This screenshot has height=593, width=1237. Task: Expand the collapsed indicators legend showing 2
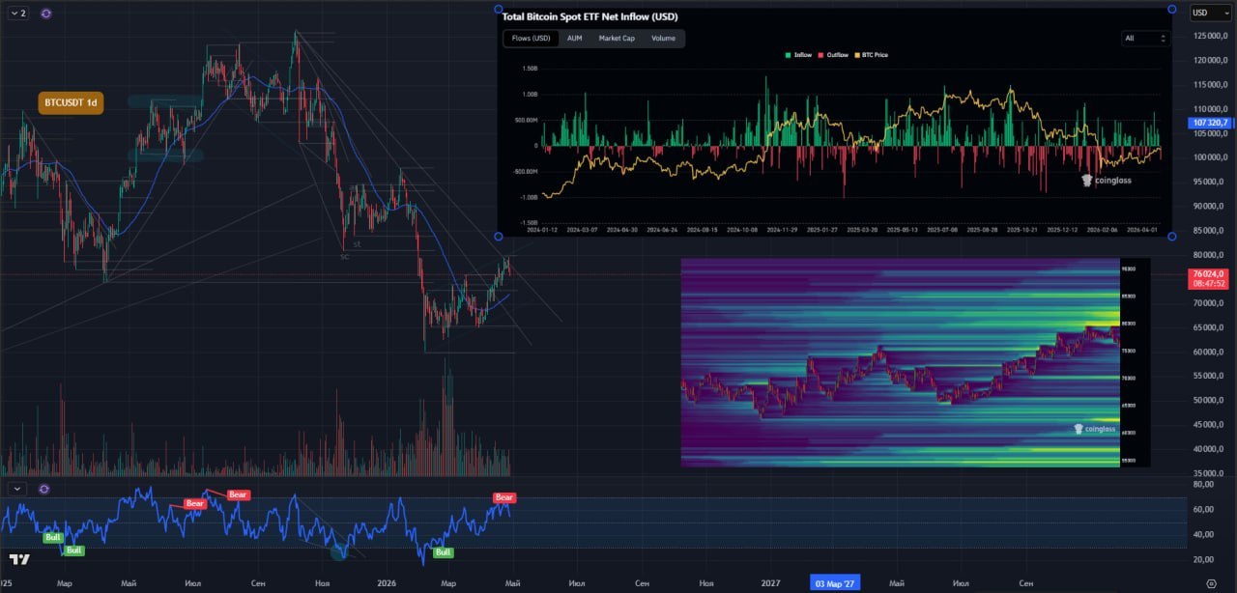(17, 14)
